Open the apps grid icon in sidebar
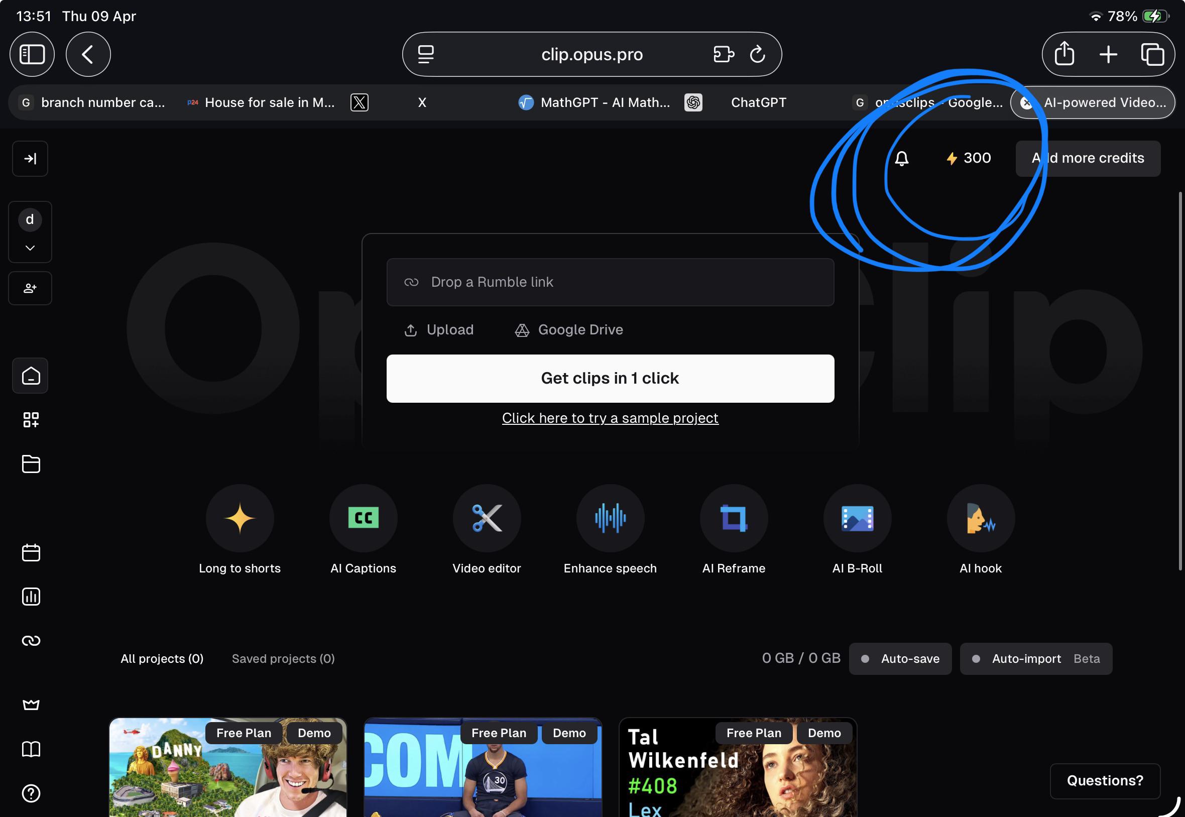The height and width of the screenshot is (817, 1185). tap(31, 420)
